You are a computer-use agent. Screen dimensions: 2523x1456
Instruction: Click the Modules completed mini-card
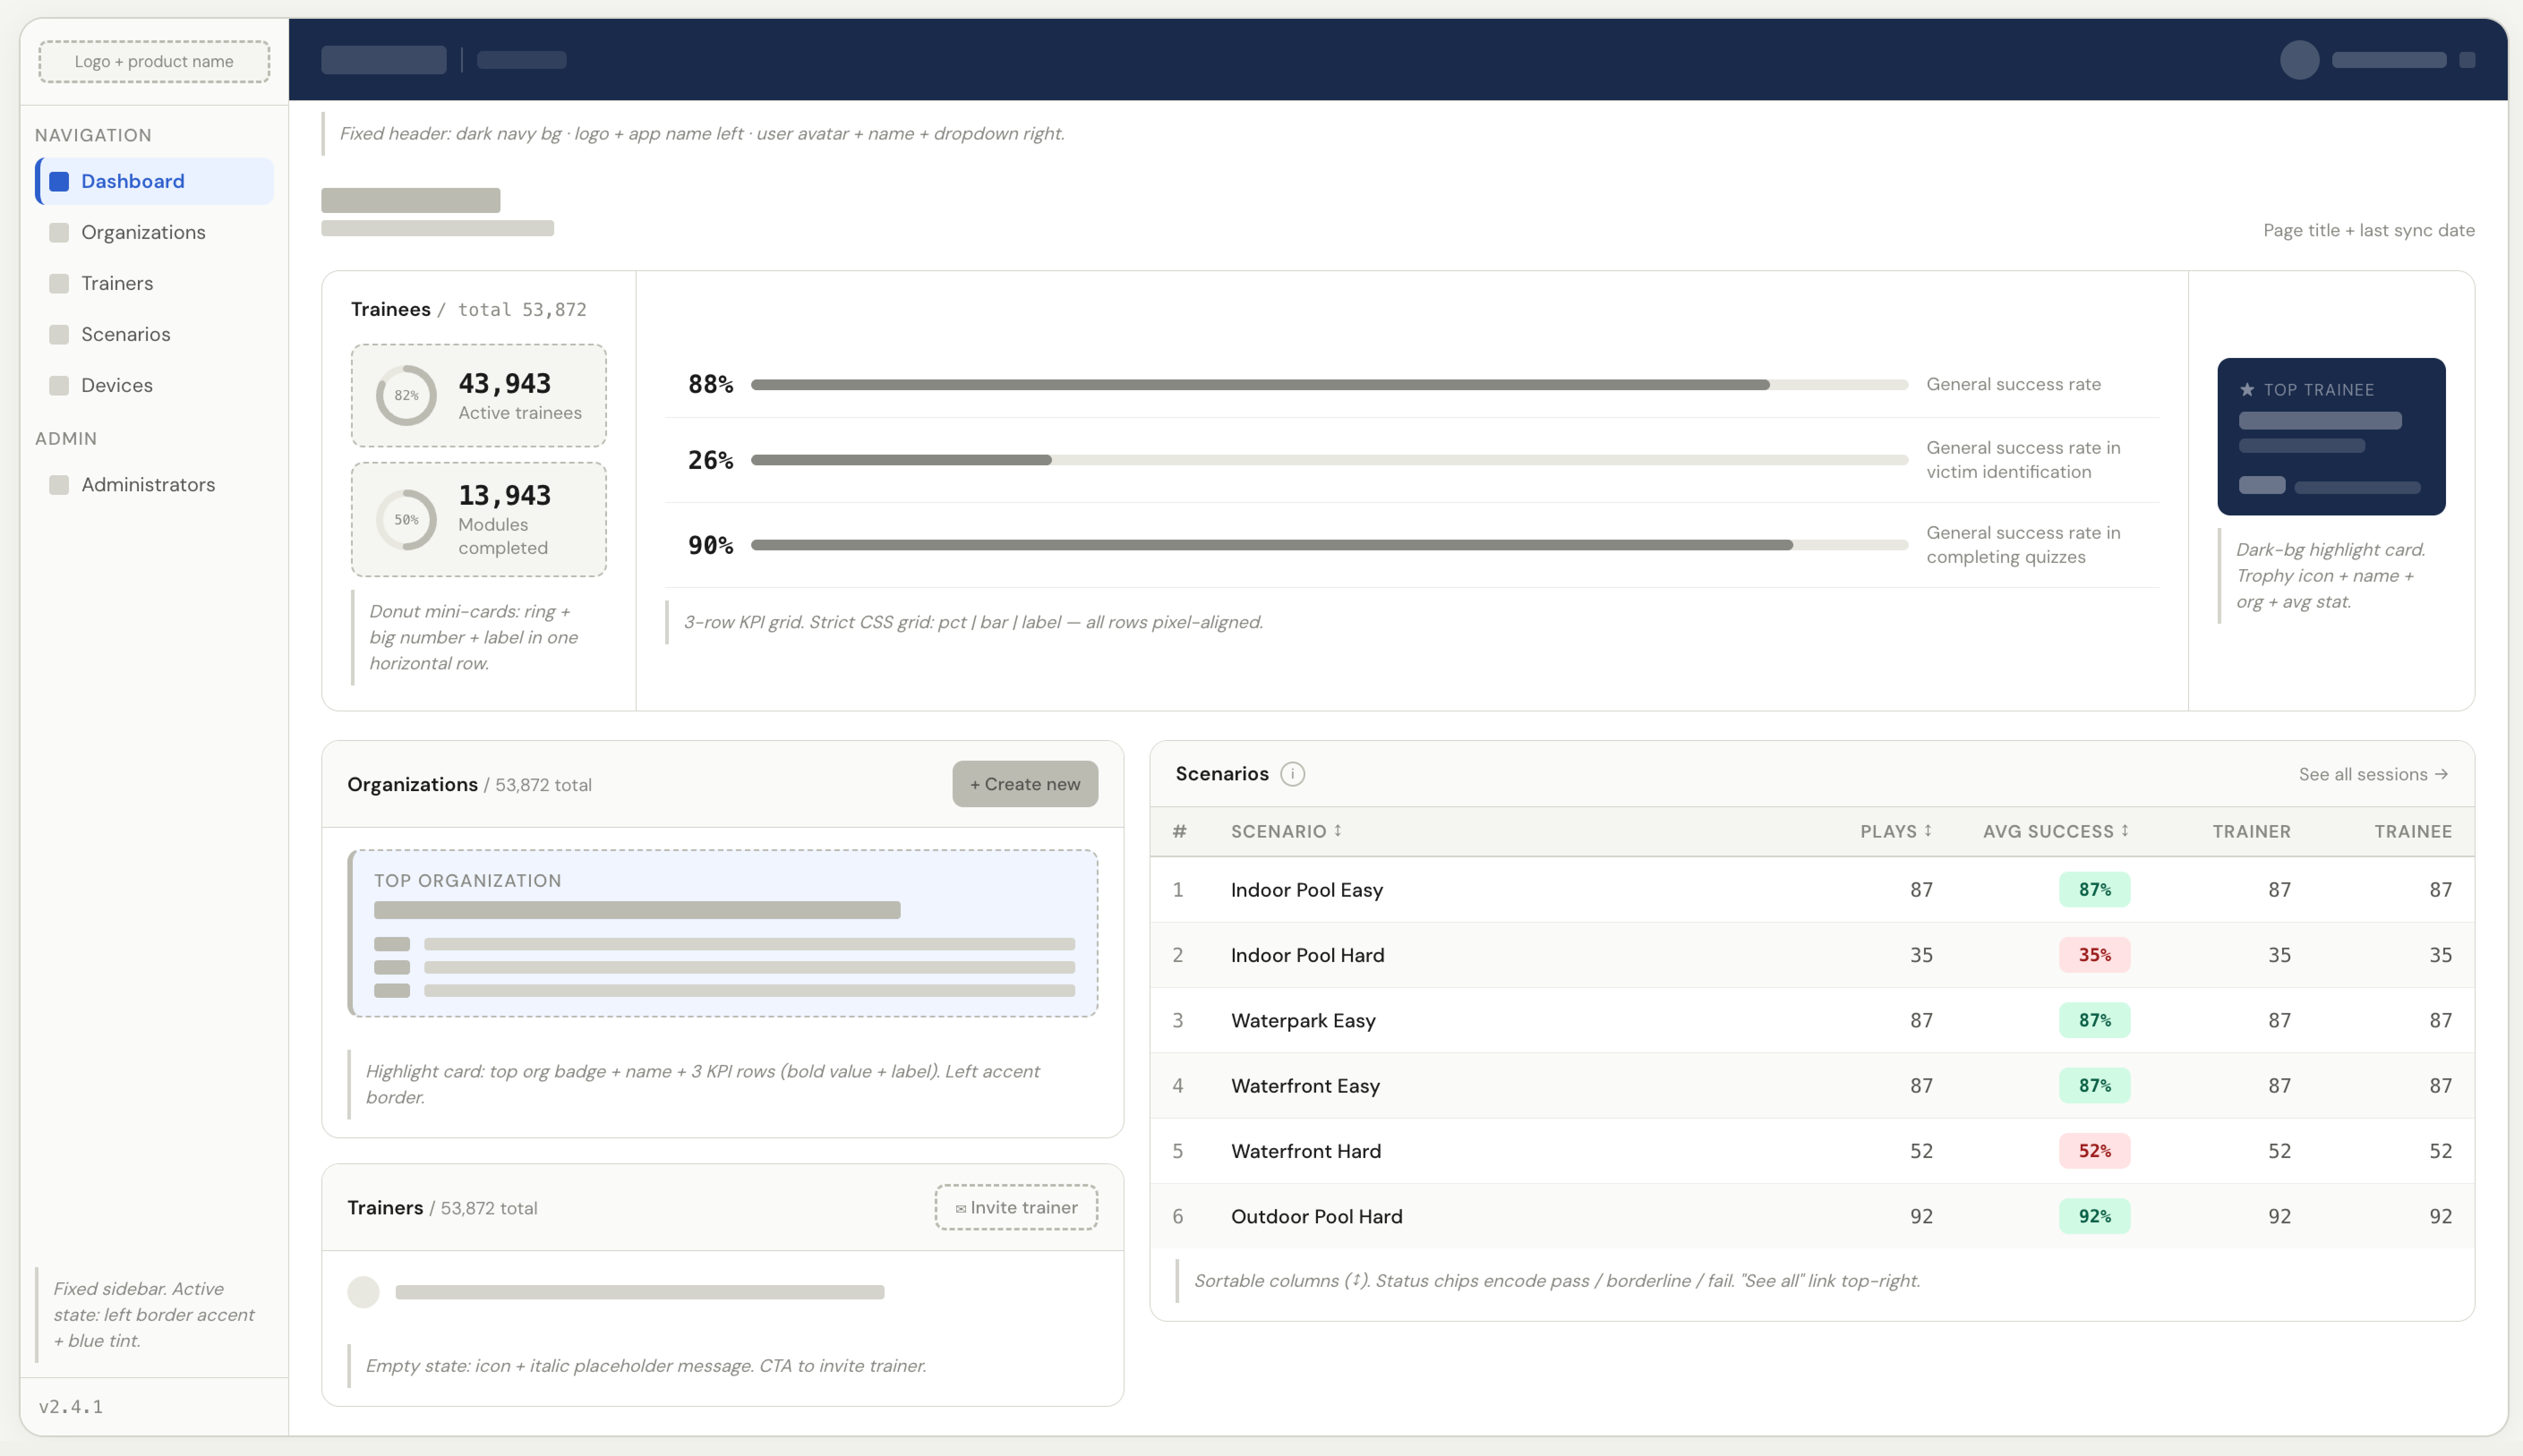click(x=478, y=519)
